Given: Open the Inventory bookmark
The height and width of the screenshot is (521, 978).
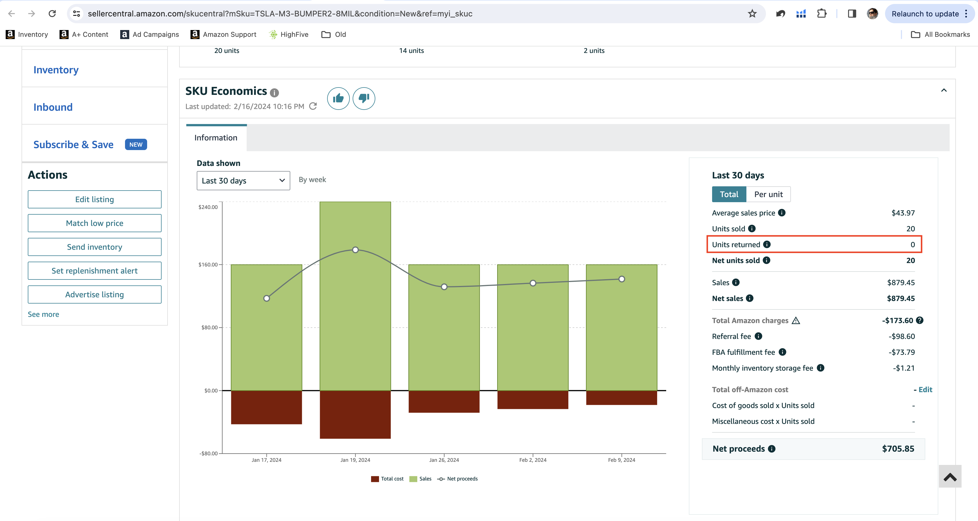Looking at the screenshot, I should coord(27,35).
